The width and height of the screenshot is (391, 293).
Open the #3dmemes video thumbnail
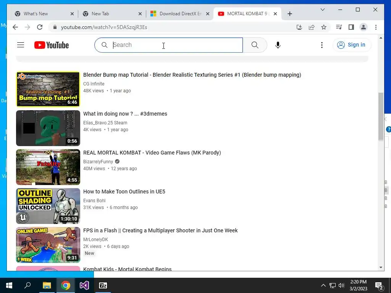48,128
